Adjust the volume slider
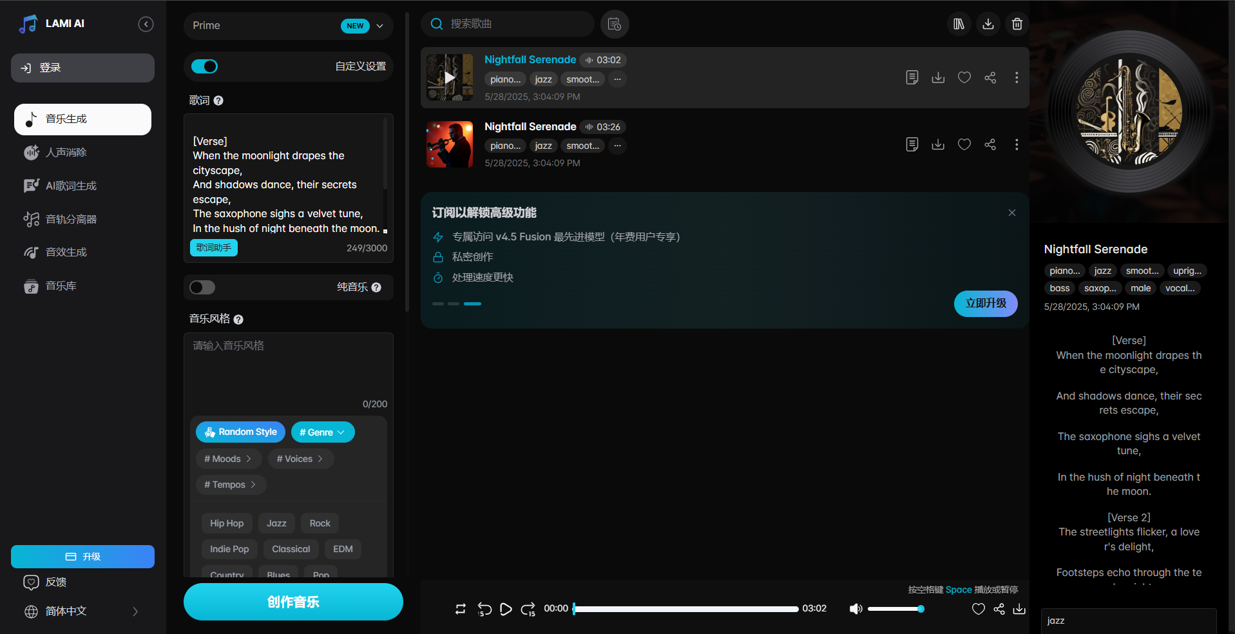Image resolution: width=1235 pixels, height=634 pixels. pyautogui.click(x=895, y=609)
